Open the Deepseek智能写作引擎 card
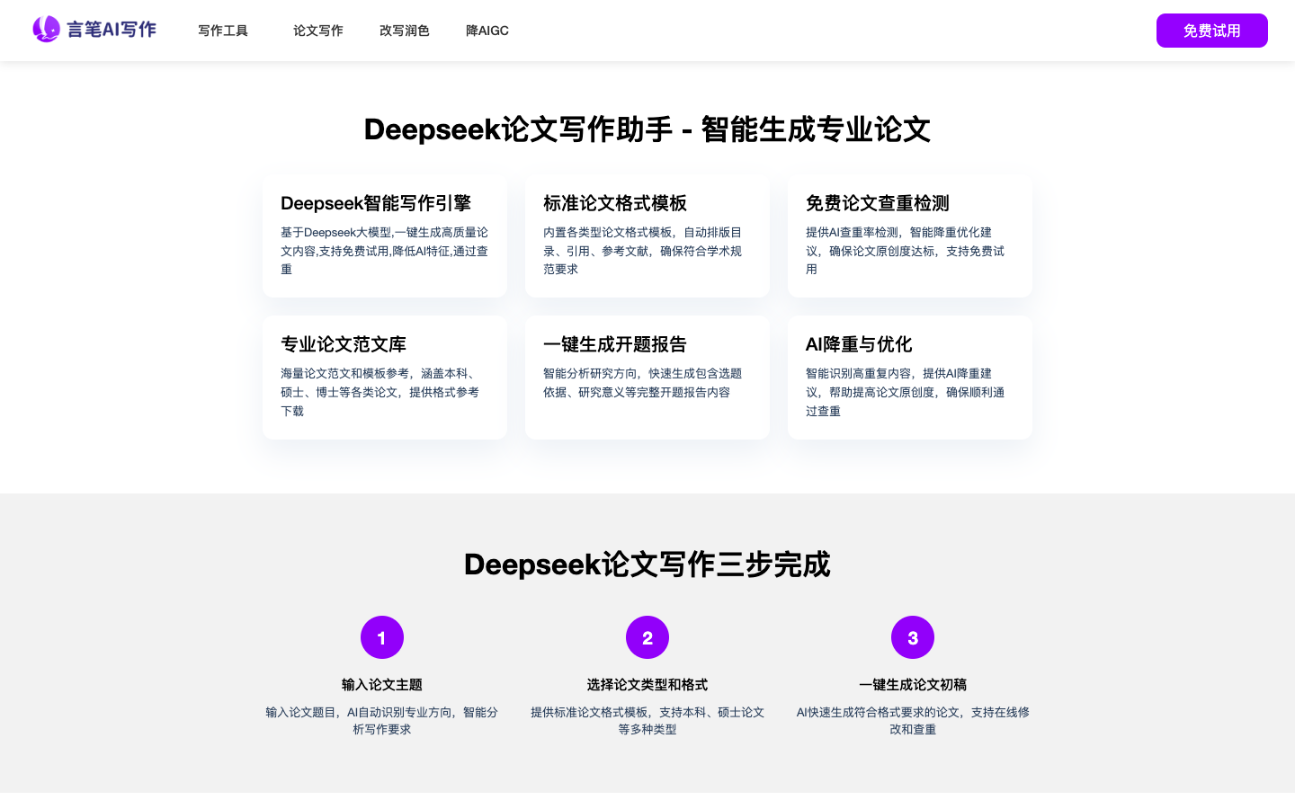 click(385, 236)
